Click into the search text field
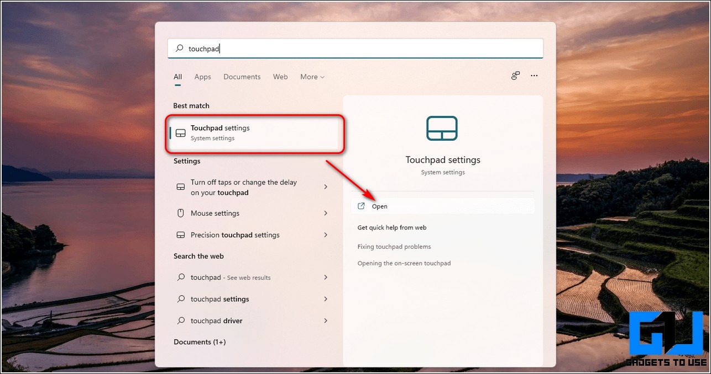 359,49
